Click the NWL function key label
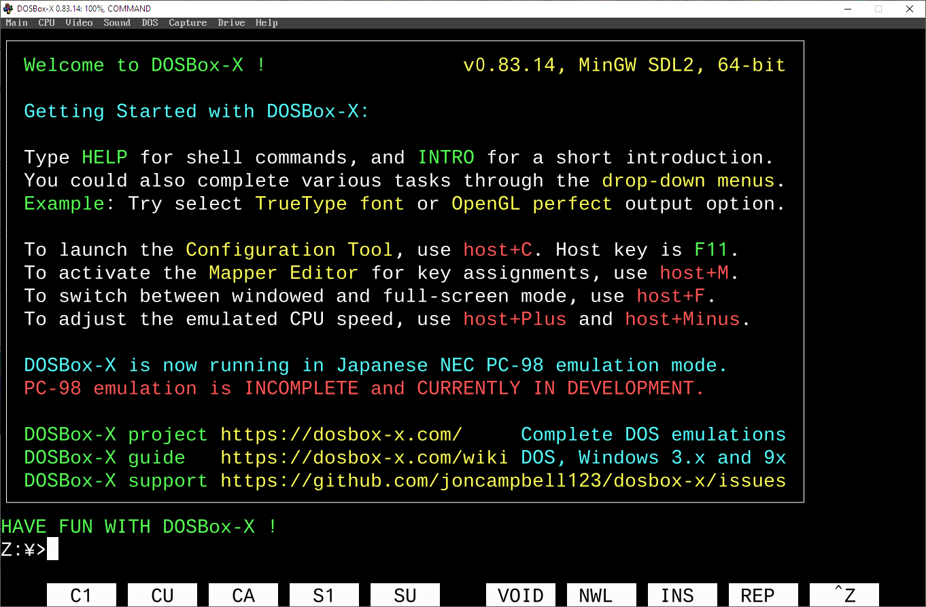This screenshot has height=607, width=926. (x=602, y=595)
